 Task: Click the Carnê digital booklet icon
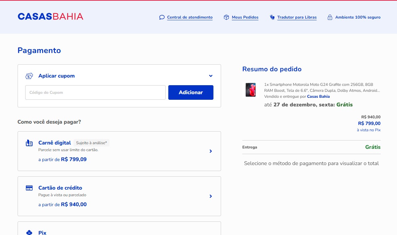tap(29, 143)
